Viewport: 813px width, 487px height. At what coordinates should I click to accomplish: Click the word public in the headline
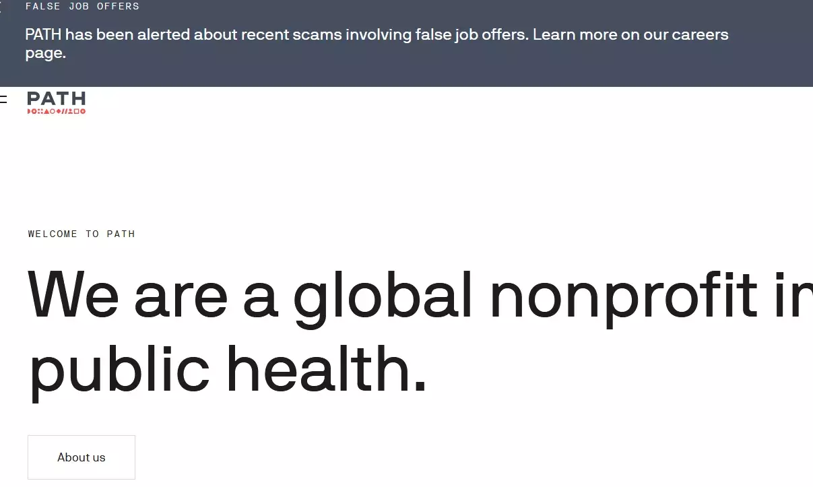click(x=119, y=369)
